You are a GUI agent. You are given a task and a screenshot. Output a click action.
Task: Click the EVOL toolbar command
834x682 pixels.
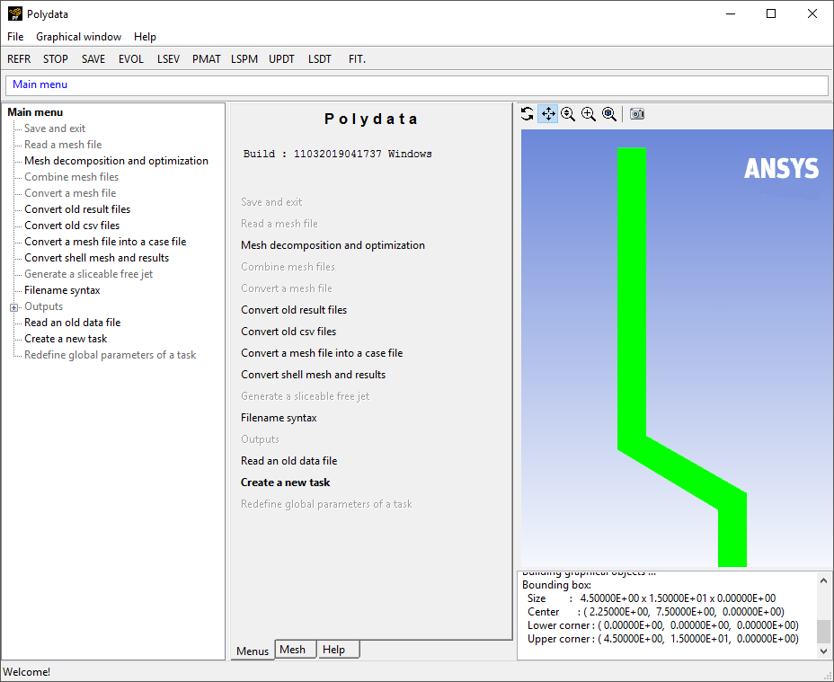(131, 58)
